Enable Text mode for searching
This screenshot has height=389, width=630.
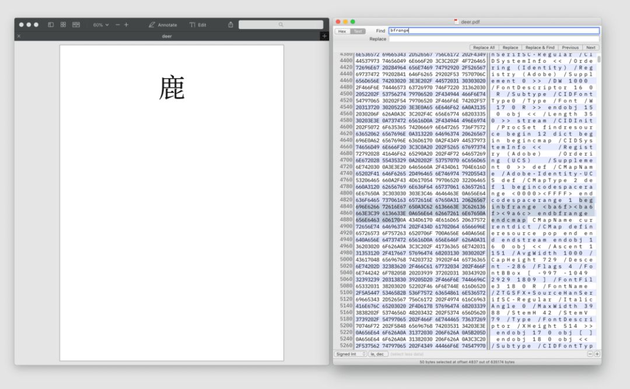click(358, 31)
